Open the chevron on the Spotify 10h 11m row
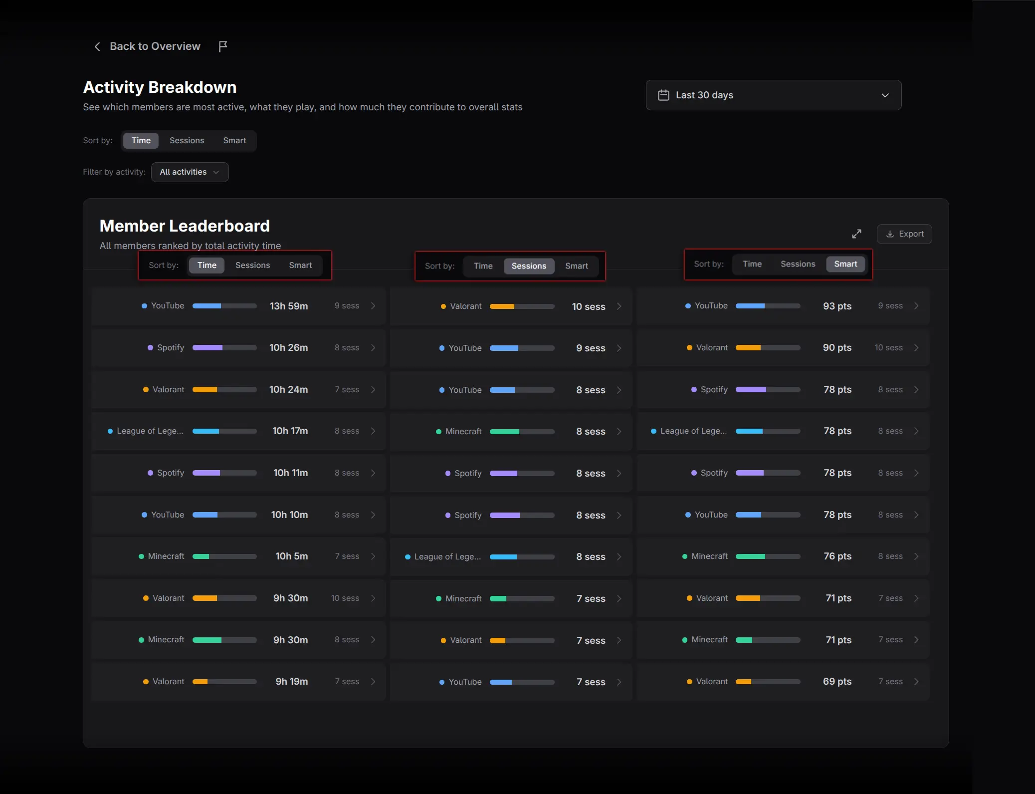The image size is (1035, 794). [373, 473]
